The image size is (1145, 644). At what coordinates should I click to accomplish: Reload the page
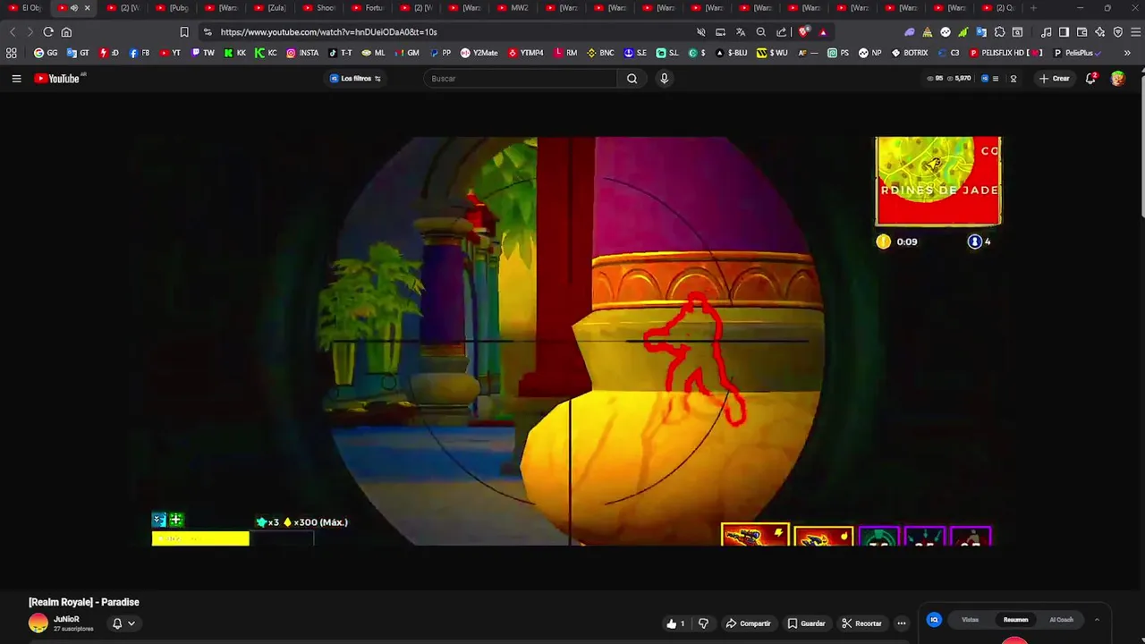48,32
